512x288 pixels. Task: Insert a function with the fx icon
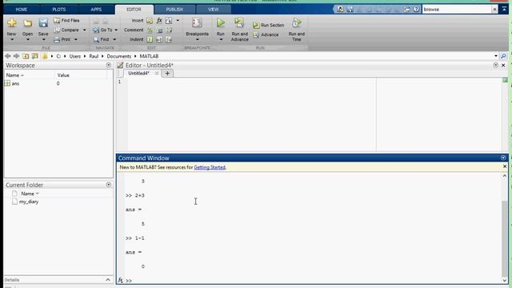(159, 20)
